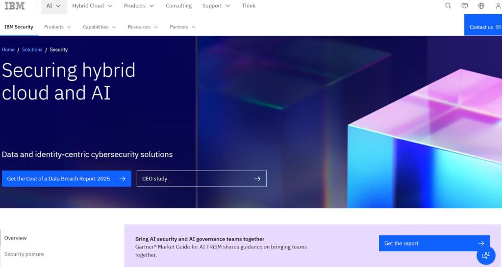The height and width of the screenshot is (267, 502).
Task: Open the Consulting menu item
Action: [x=178, y=6]
